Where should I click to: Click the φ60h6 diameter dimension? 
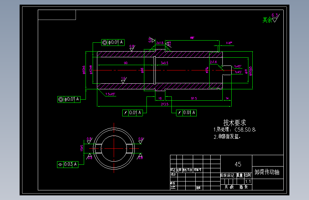[x=84, y=70]
